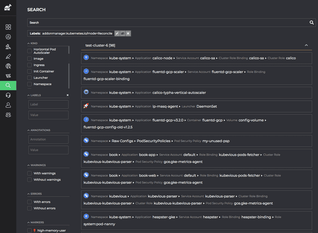Image resolution: width=318 pixels, height=233 pixels.
Task: Open the Universe grid view in sidebar
Action: (x=7, y=27)
